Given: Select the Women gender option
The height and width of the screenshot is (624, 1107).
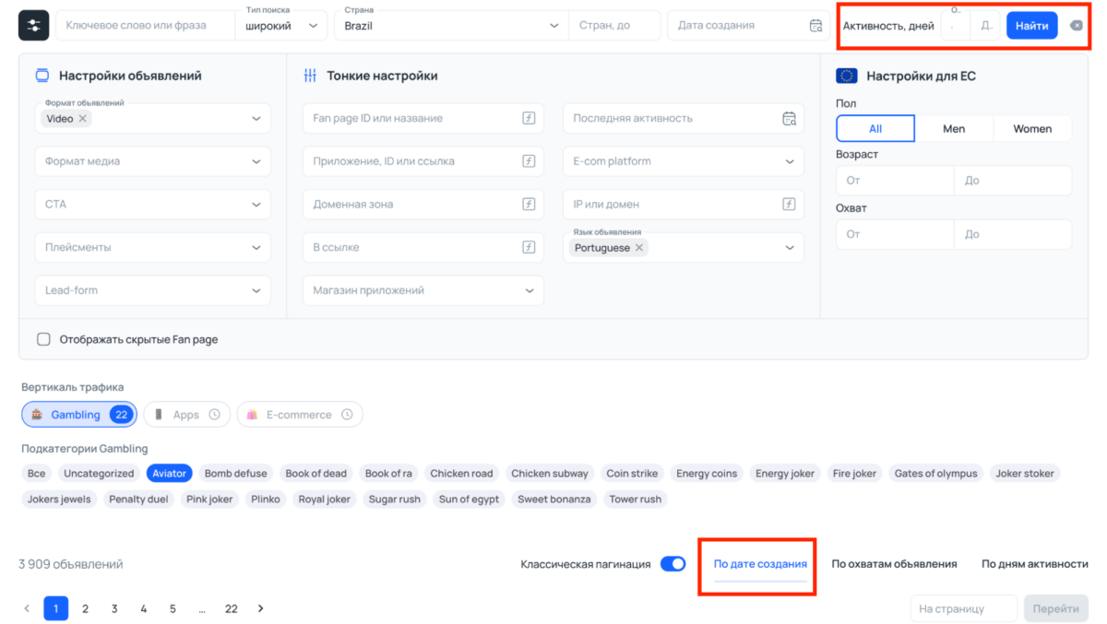Looking at the screenshot, I should (1032, 129).
